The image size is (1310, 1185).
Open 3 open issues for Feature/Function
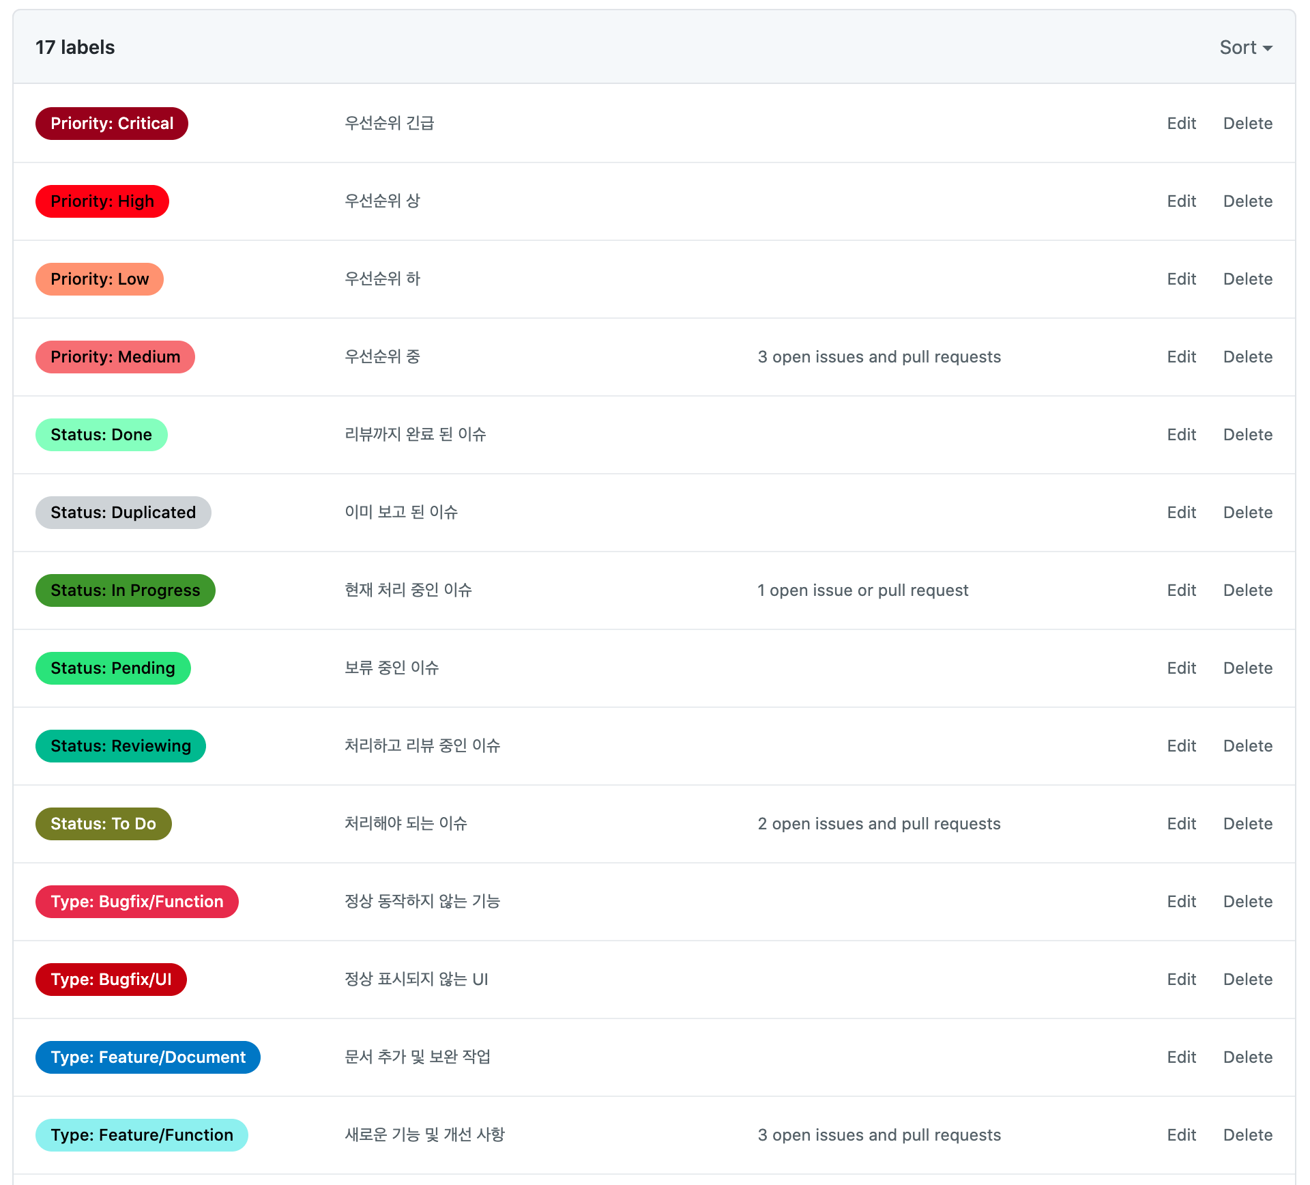879,1135
